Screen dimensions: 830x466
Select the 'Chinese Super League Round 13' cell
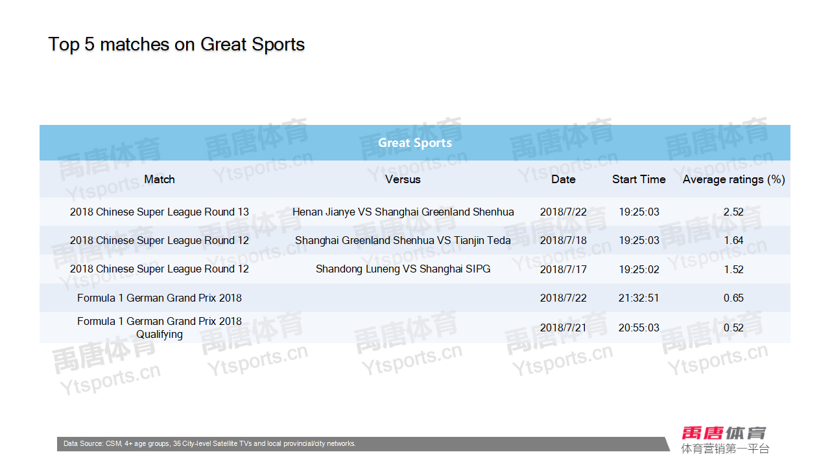[x=160, y=212]
